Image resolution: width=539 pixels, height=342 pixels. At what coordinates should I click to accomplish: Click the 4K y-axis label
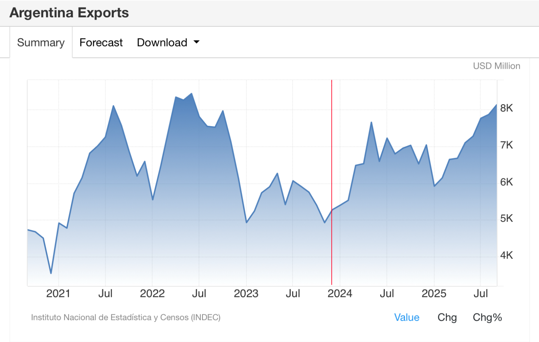[506, 255]
